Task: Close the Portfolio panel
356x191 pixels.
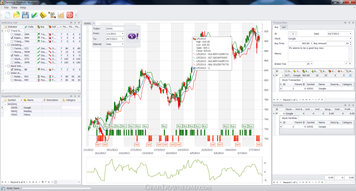Action: tap(353, 105)
